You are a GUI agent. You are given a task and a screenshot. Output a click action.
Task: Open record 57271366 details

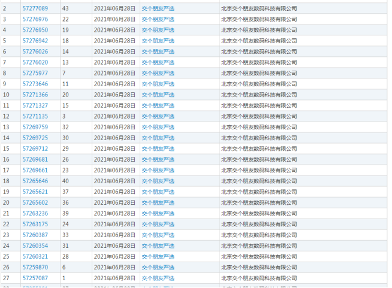(35, 95)
